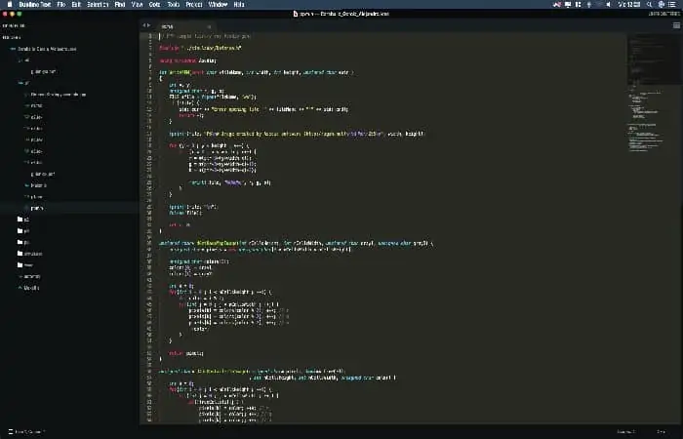This screenshot has height=439, width=683.
Task: Open the Selection menu
Action: [x=98, y=4]
